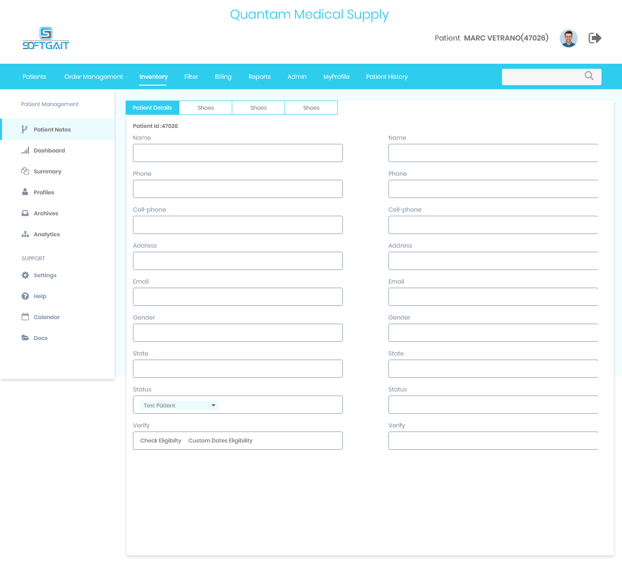
Task: Click the search magnifier icon
Action: coord(589,76)
